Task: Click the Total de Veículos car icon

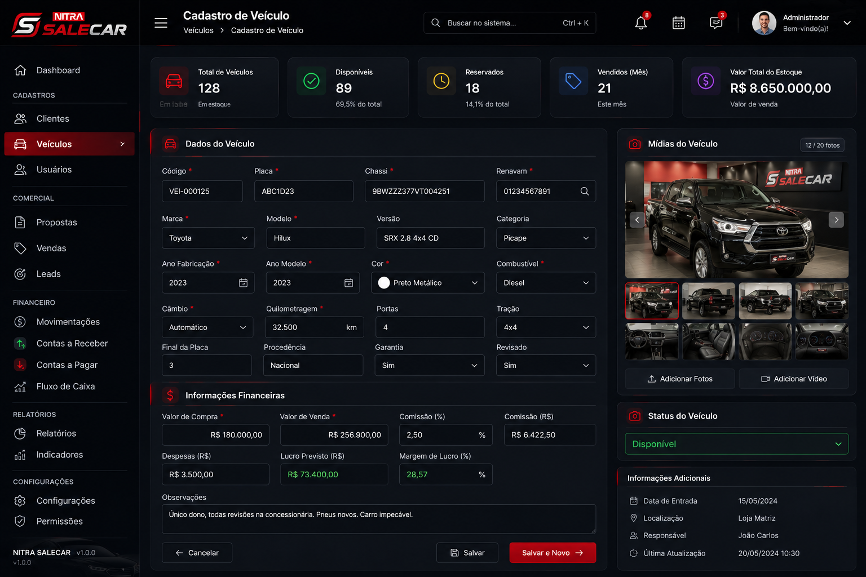Action: click(174, 81)
